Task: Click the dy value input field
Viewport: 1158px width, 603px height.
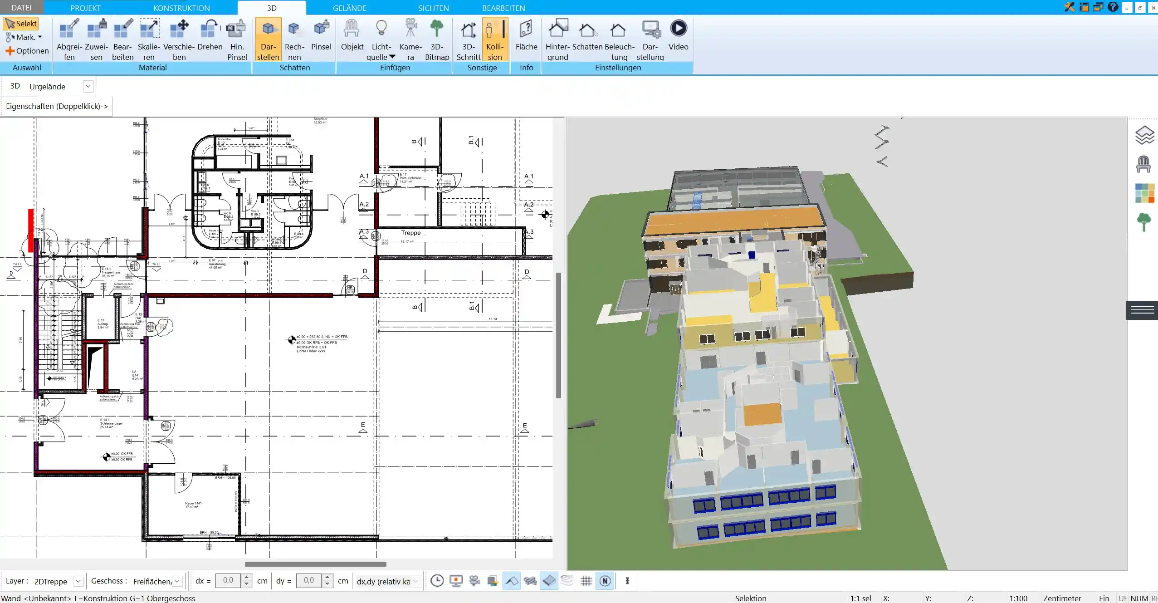Action: click(309, 581)
